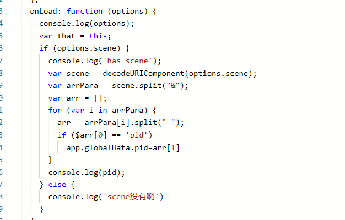The image size is (345, 220).
Task: Place cursor on the onLoad function keyword
Action: coord(84,11)
